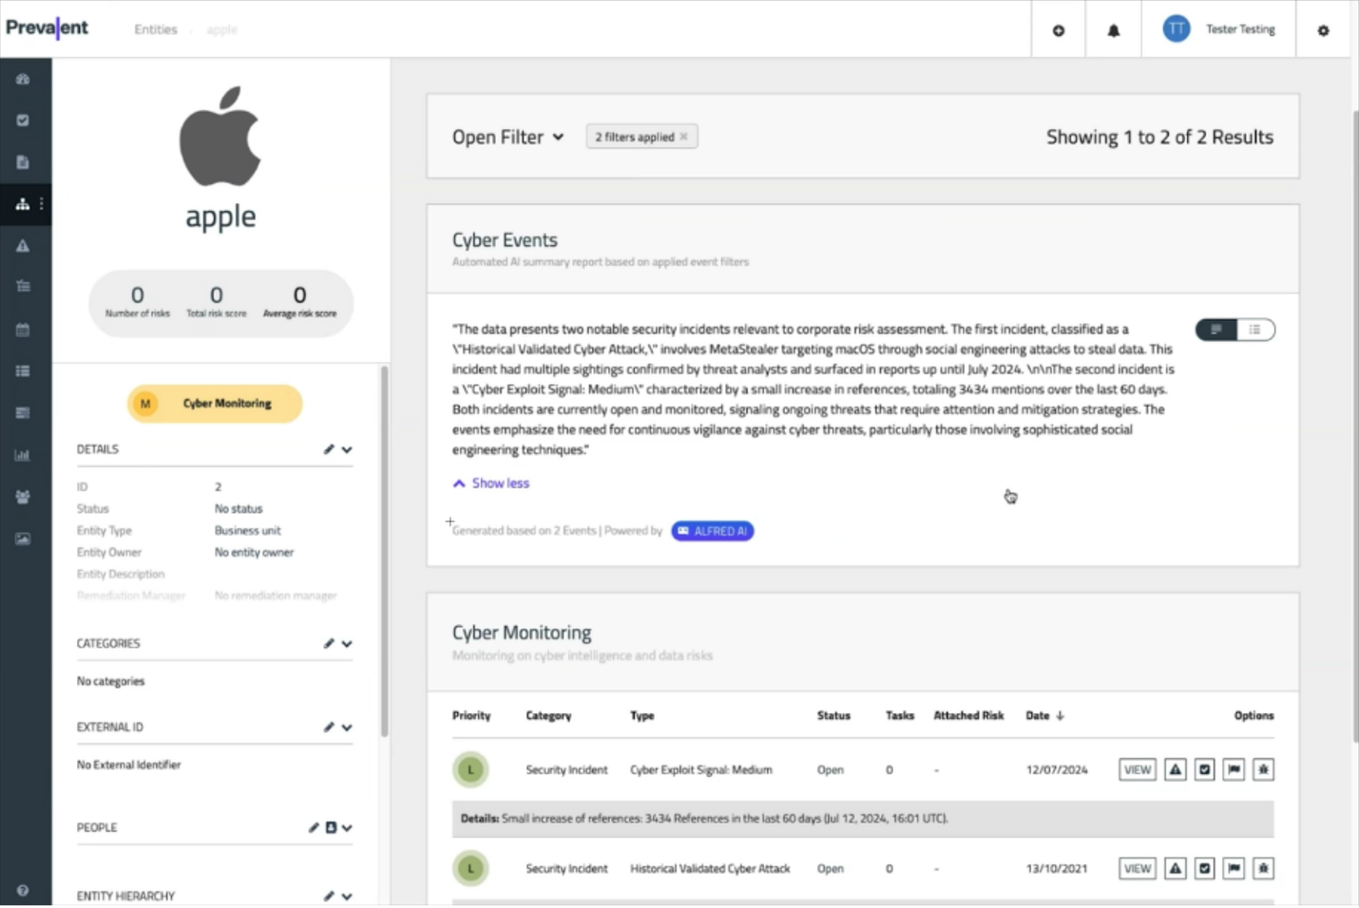Edit Entity Hierarchy with pencil icon
This screenshot has width=1359, height=908.
pyautogui.click(x=329, y=896)
